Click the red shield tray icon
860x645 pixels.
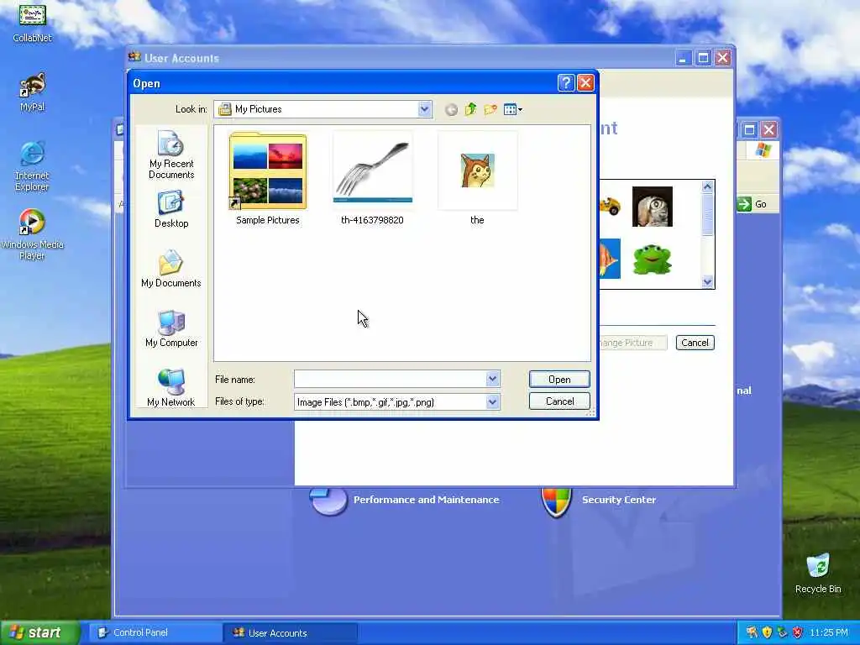point(798,632)
